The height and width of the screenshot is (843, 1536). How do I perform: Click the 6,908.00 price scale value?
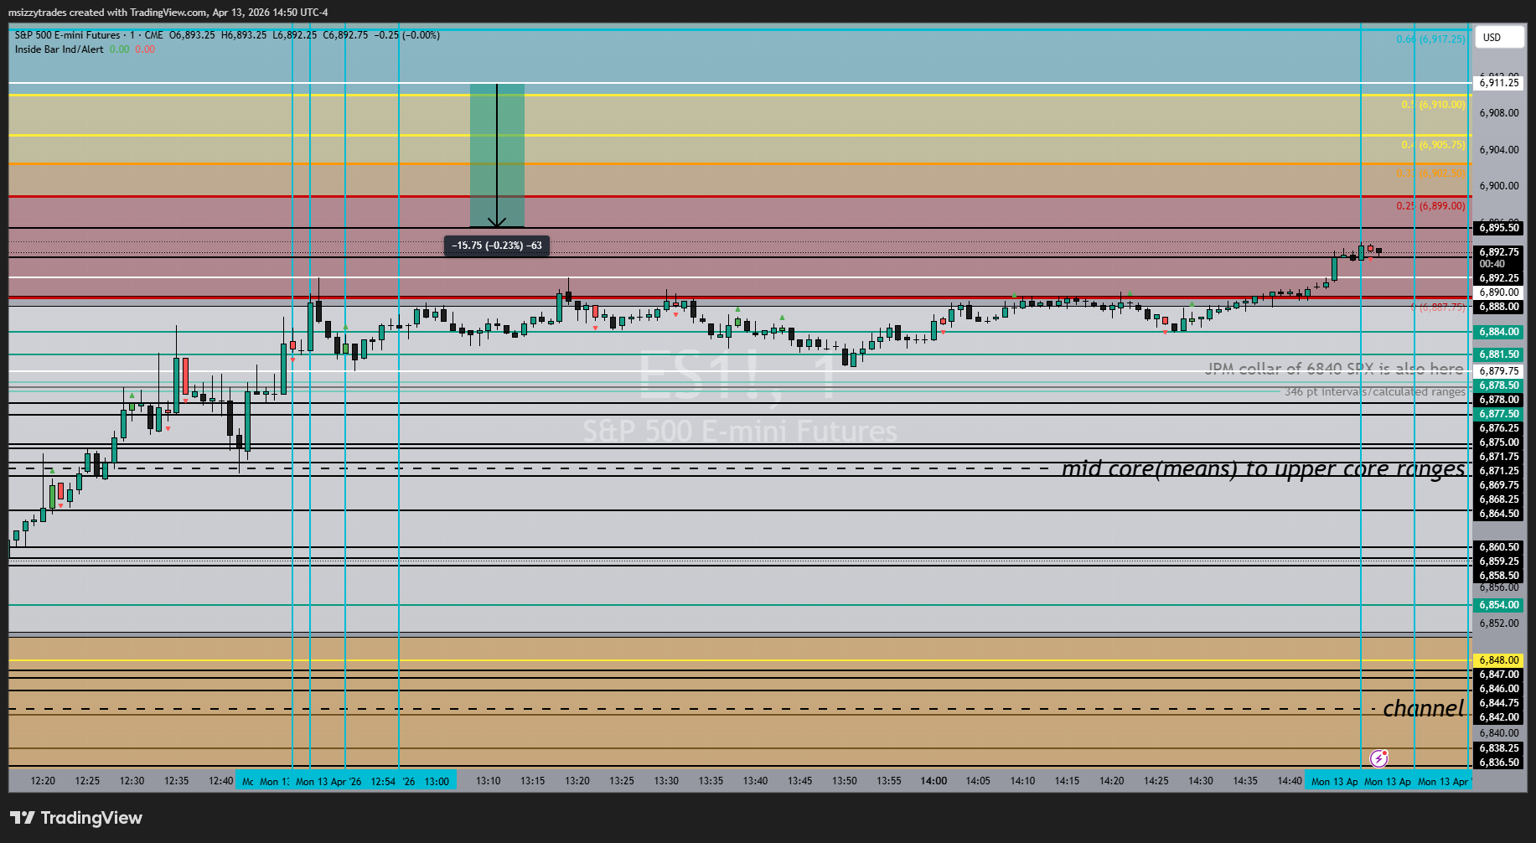[1499, 113]
